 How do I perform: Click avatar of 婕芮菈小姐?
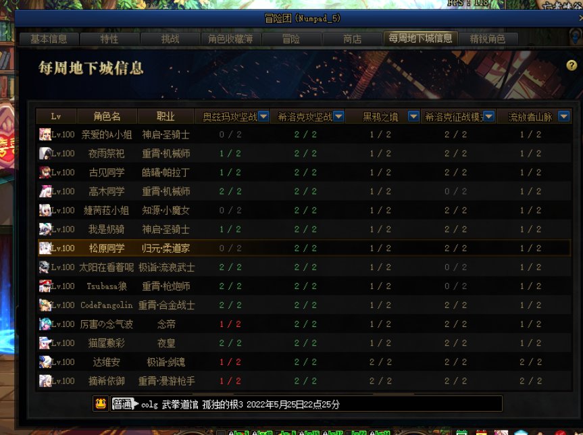(45, 210)
